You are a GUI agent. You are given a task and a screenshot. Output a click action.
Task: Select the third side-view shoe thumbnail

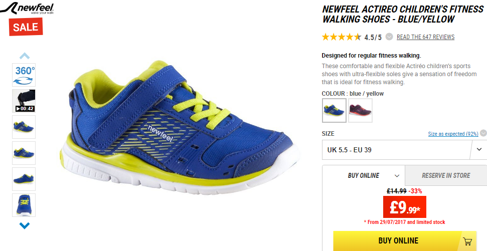coord(24,179)
